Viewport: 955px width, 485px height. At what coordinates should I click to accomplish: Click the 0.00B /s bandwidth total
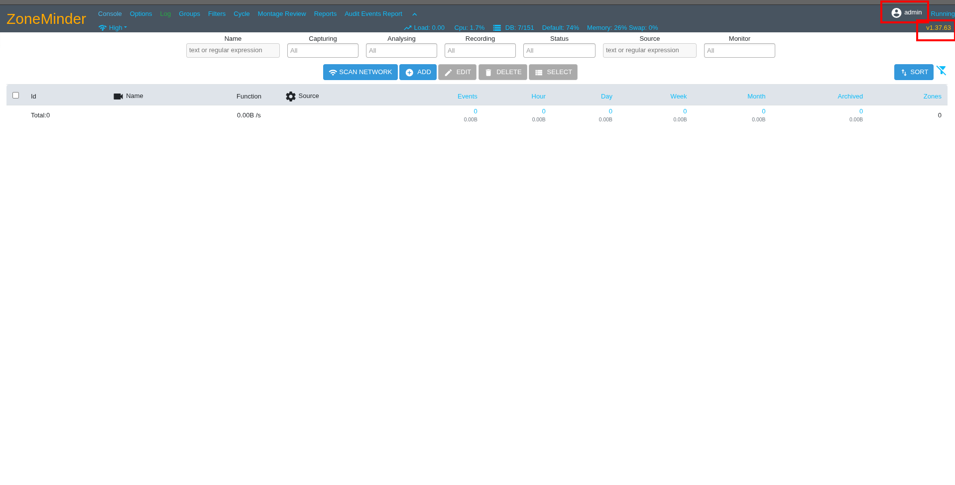pyautogui.click(x=249, y=115)
